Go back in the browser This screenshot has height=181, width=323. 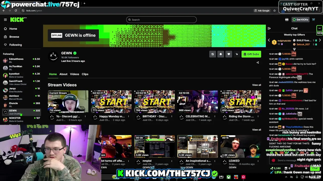point(4,11)
